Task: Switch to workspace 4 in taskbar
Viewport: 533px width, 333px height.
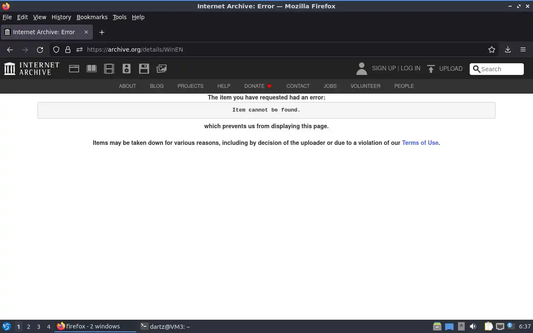Action: pos(48,327)
